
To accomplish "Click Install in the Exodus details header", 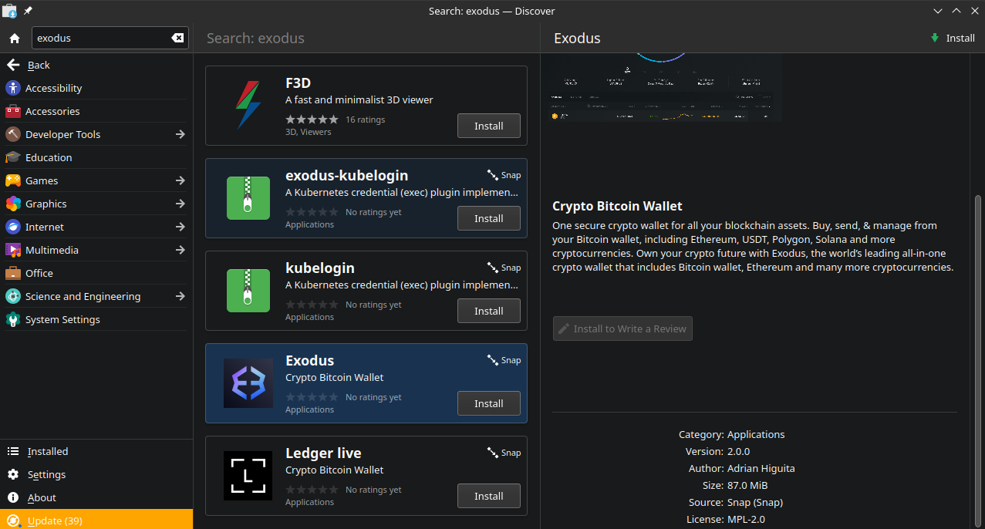I will [953, 38].
